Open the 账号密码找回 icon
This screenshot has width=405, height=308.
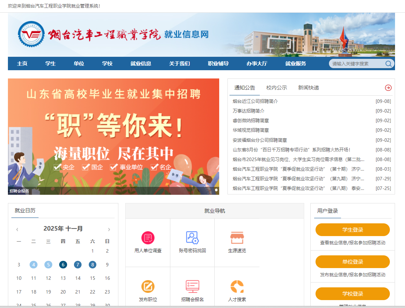(x=192, y=238)
